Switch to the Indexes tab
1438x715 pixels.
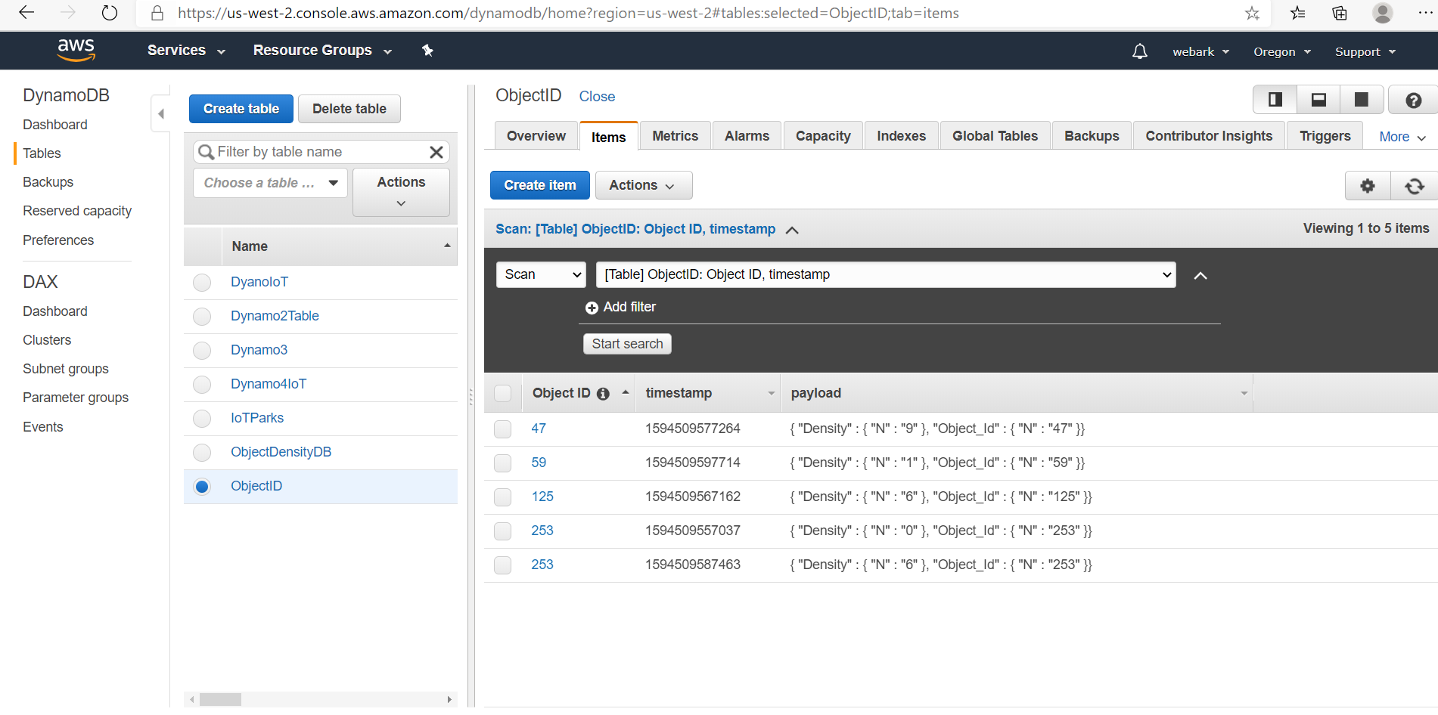click(x=901, y=136)
